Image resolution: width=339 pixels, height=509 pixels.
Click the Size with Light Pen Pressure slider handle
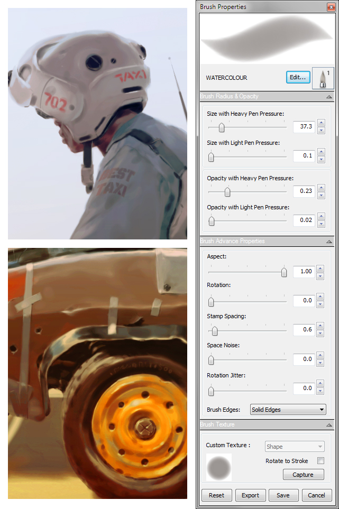(x=211, y=157)
